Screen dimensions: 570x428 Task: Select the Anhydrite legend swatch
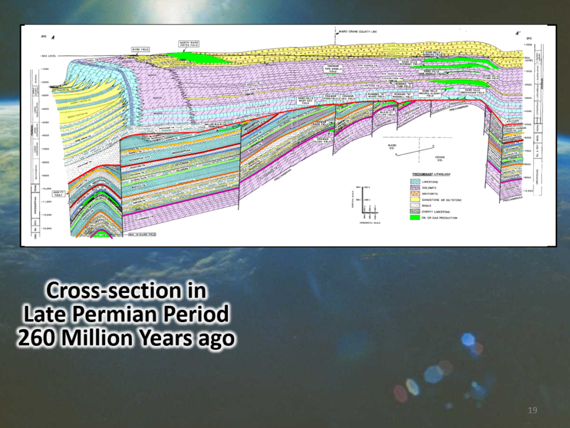pos(415,193)
